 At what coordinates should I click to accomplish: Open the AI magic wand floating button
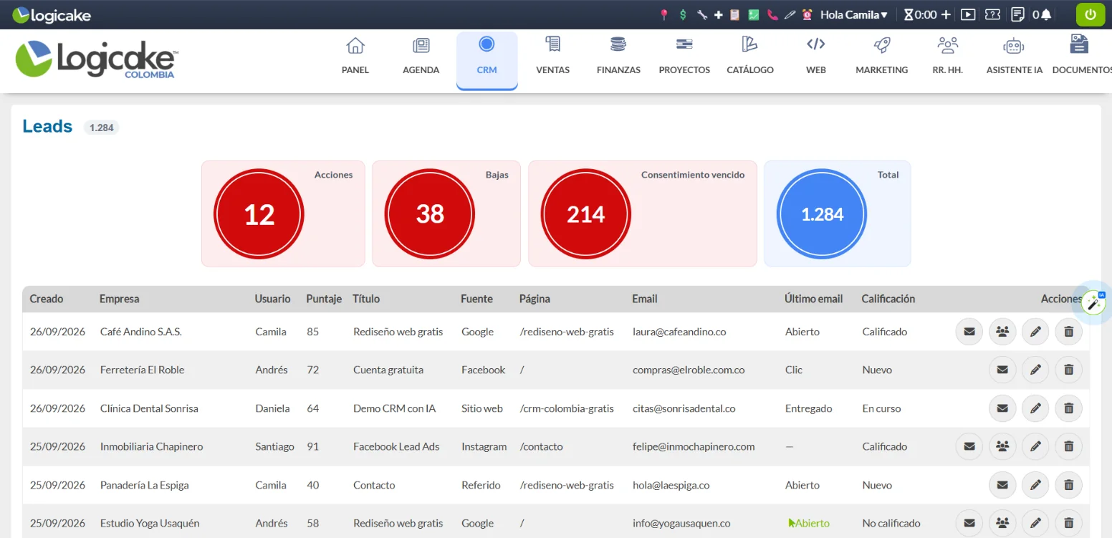point(1093,303)
